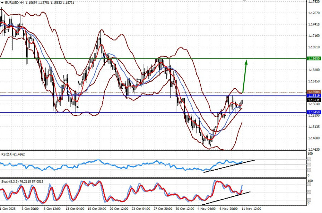Click the Stochastic scale value 80
Screen dimensions: 322x213
click(309, 185)
